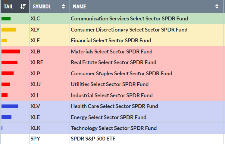The width and height of the screenshot is (225, 145).
Task: Select the XLF symbol cell
Action: (35, 41)
